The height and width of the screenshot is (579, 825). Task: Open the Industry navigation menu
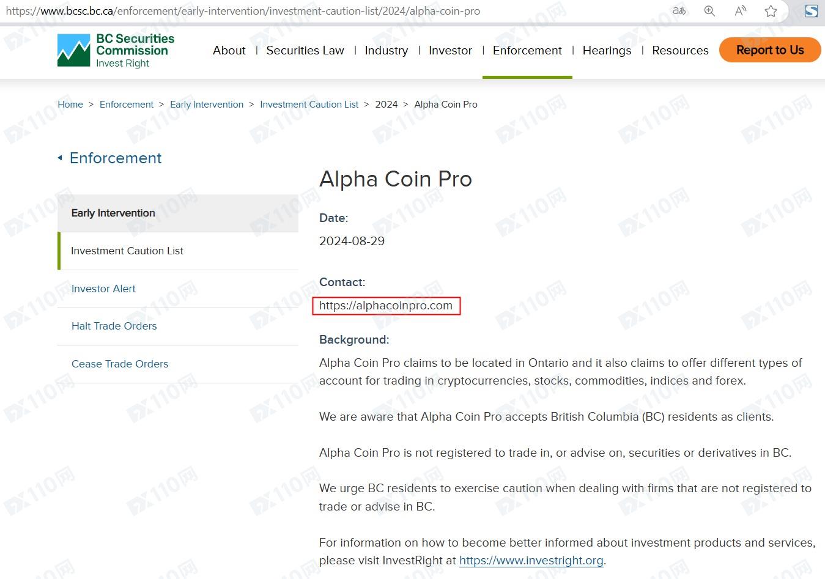(x=386, y=51)
